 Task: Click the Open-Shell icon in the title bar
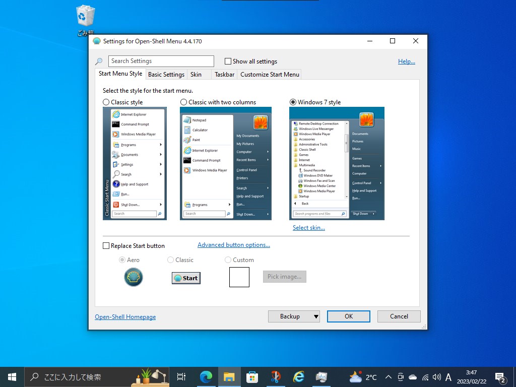tap(96, 41)
